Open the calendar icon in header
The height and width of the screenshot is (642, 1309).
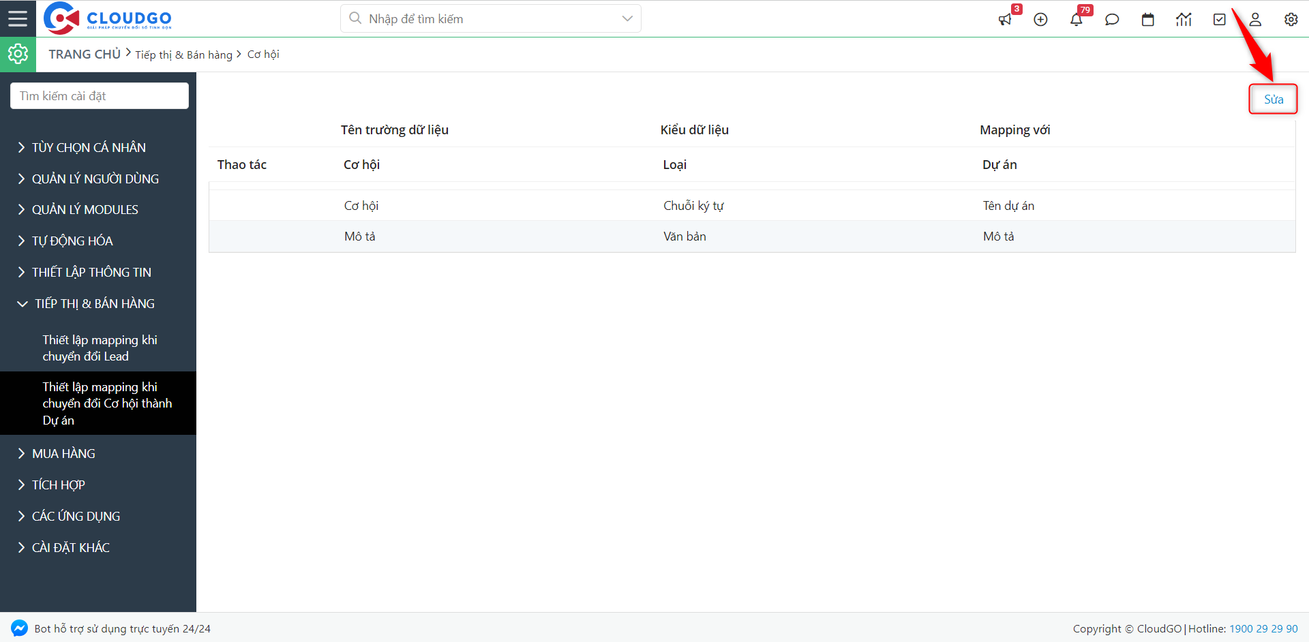coord(1148,20)
